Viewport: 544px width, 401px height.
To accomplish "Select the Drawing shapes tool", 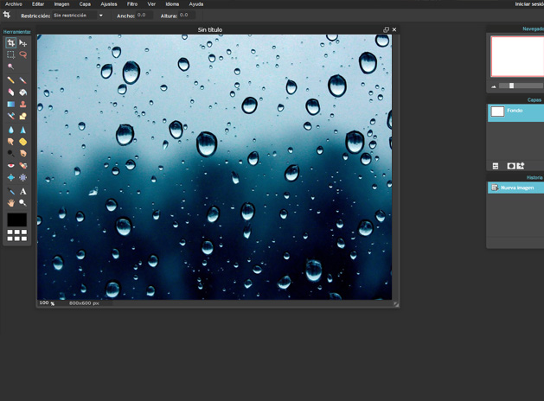I will [x=22, y=116].
